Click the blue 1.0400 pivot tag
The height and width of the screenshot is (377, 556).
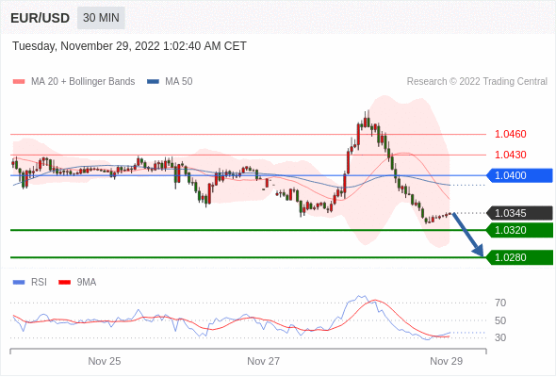coord(519,175)
